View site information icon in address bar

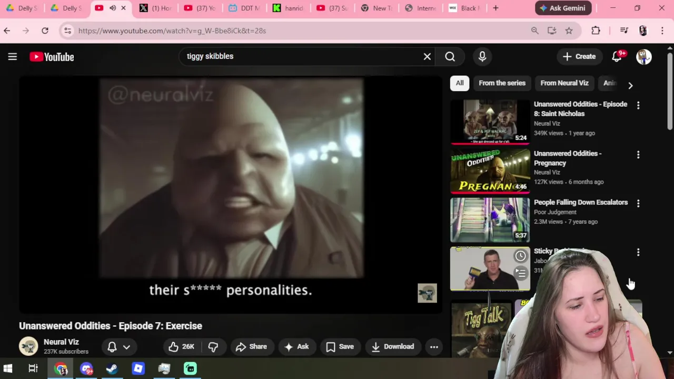(x=67, y=31)
